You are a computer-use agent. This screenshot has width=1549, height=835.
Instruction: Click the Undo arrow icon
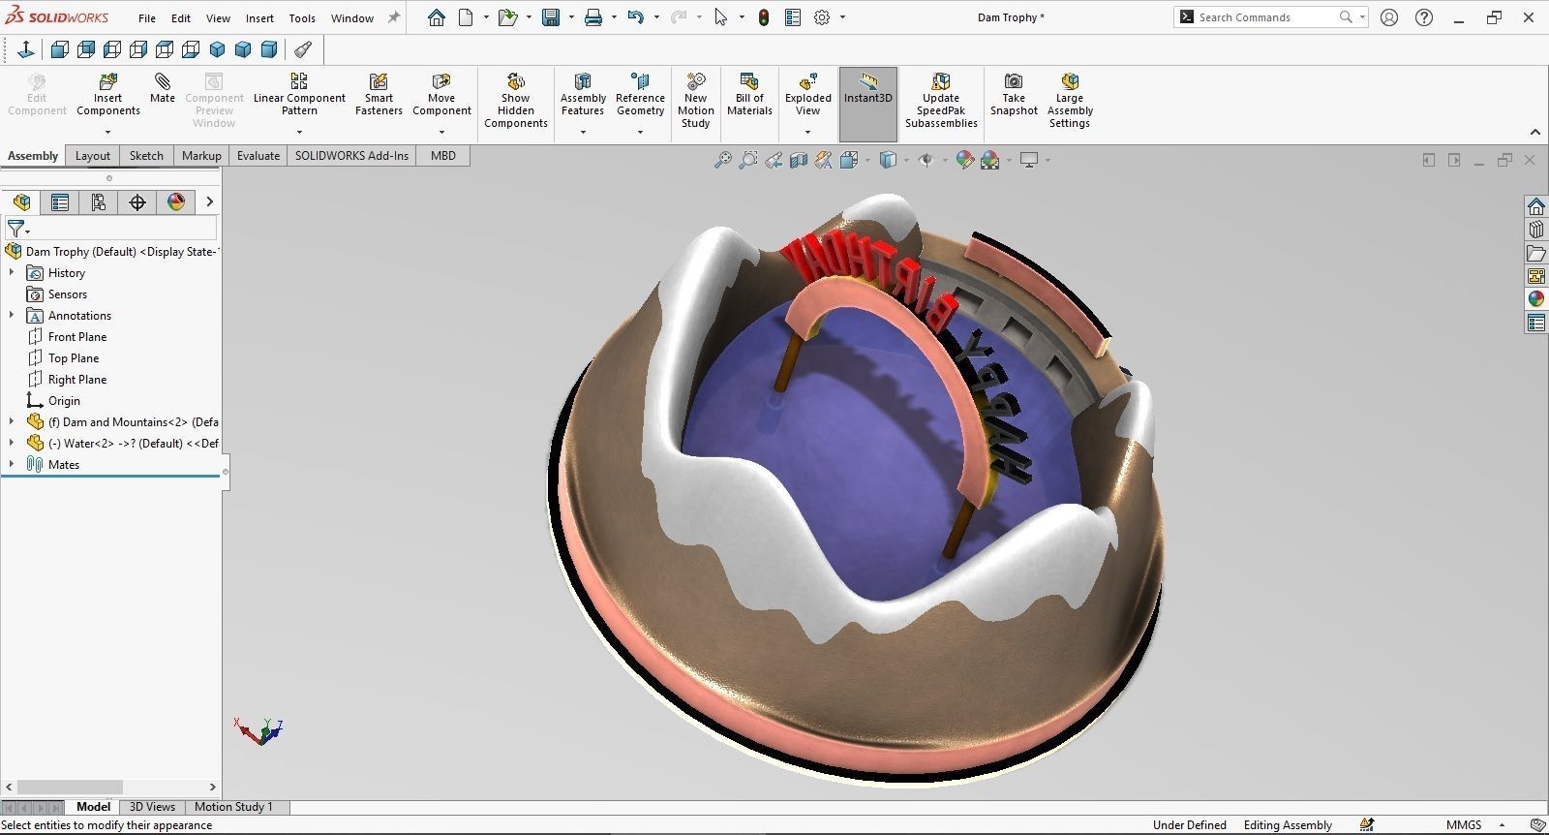click(636, 17)
